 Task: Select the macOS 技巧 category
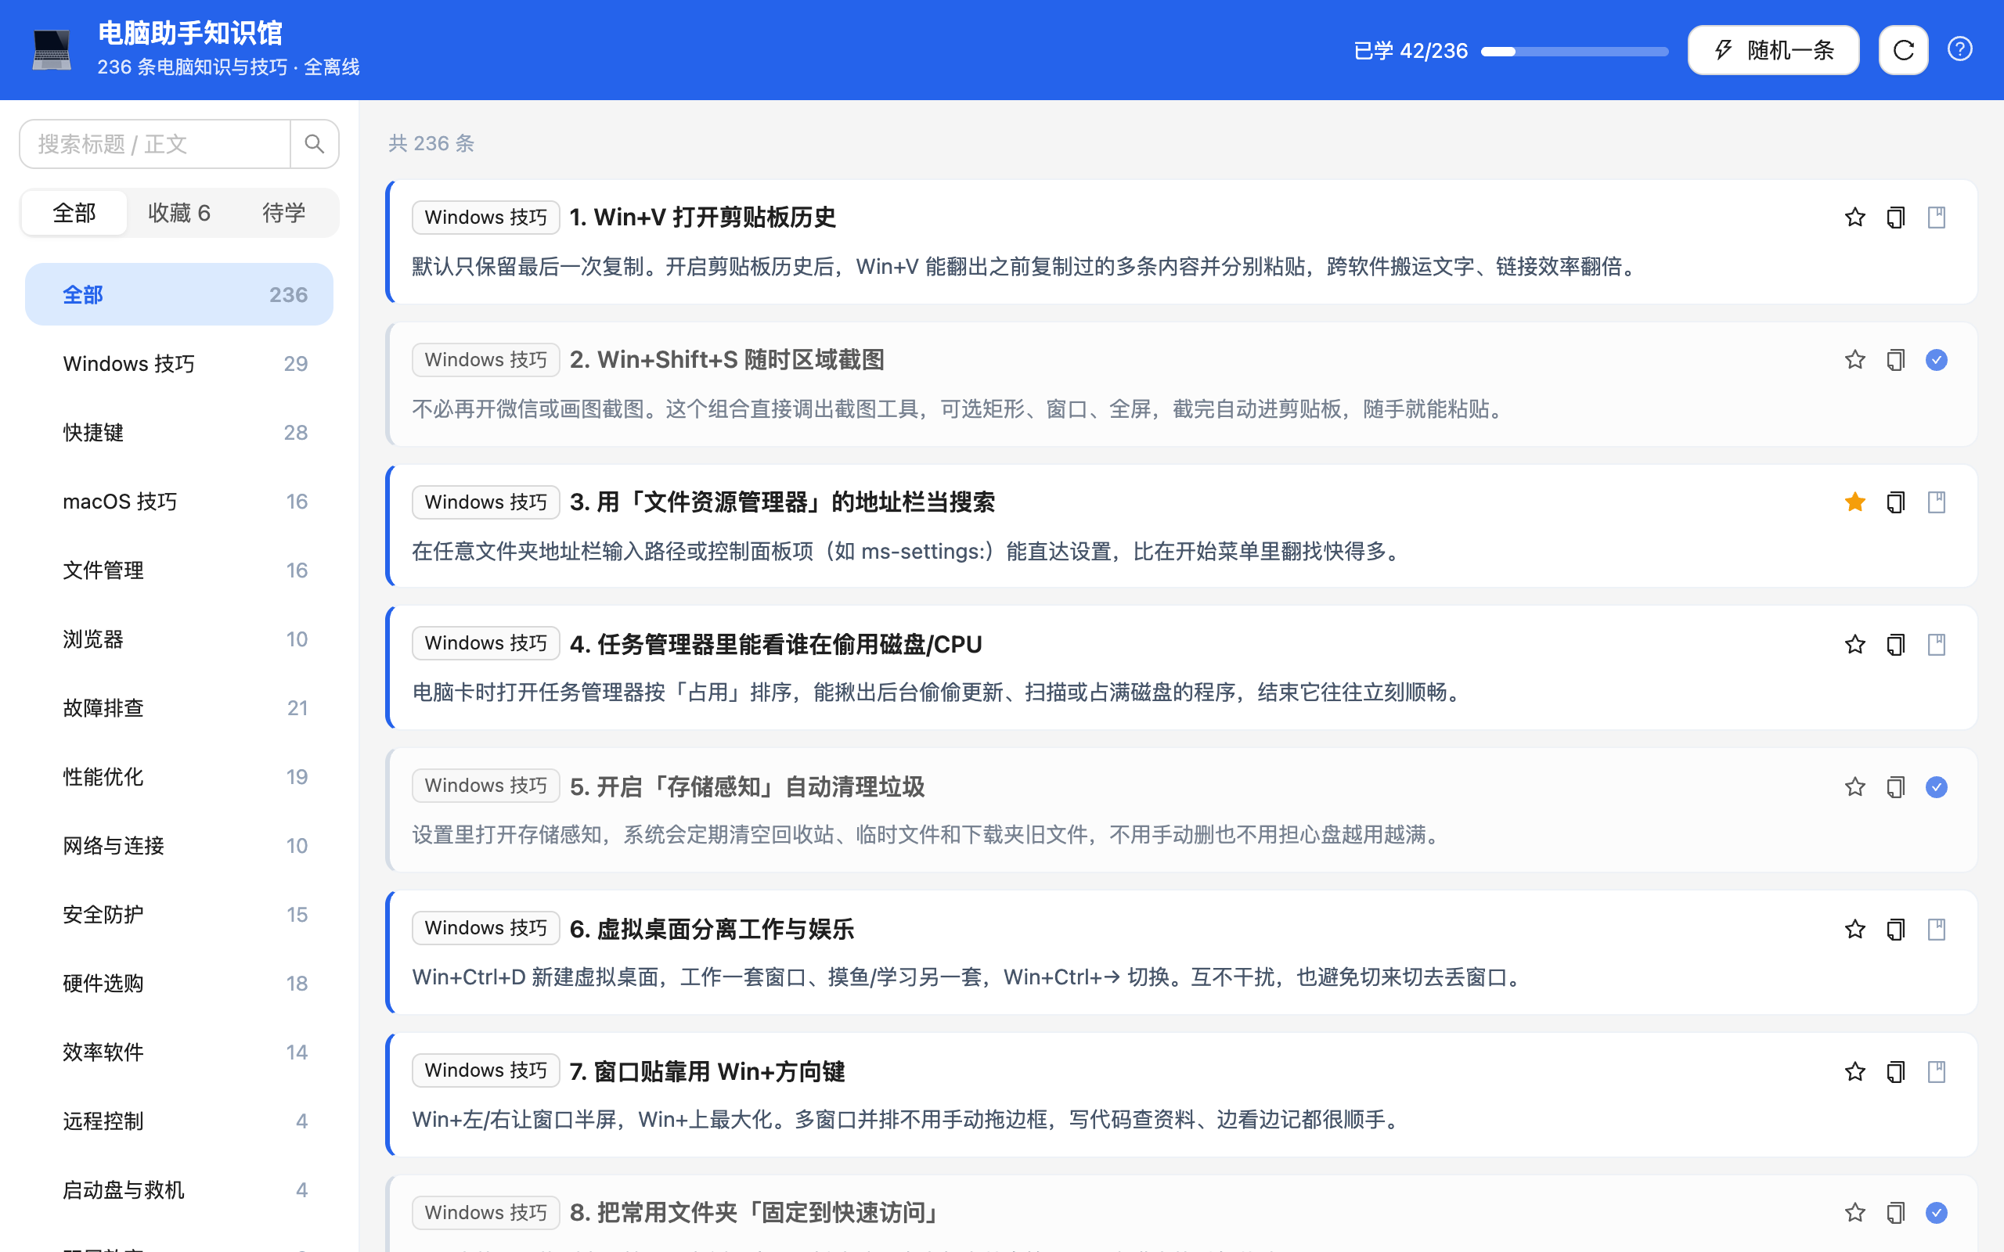point(178,501)
